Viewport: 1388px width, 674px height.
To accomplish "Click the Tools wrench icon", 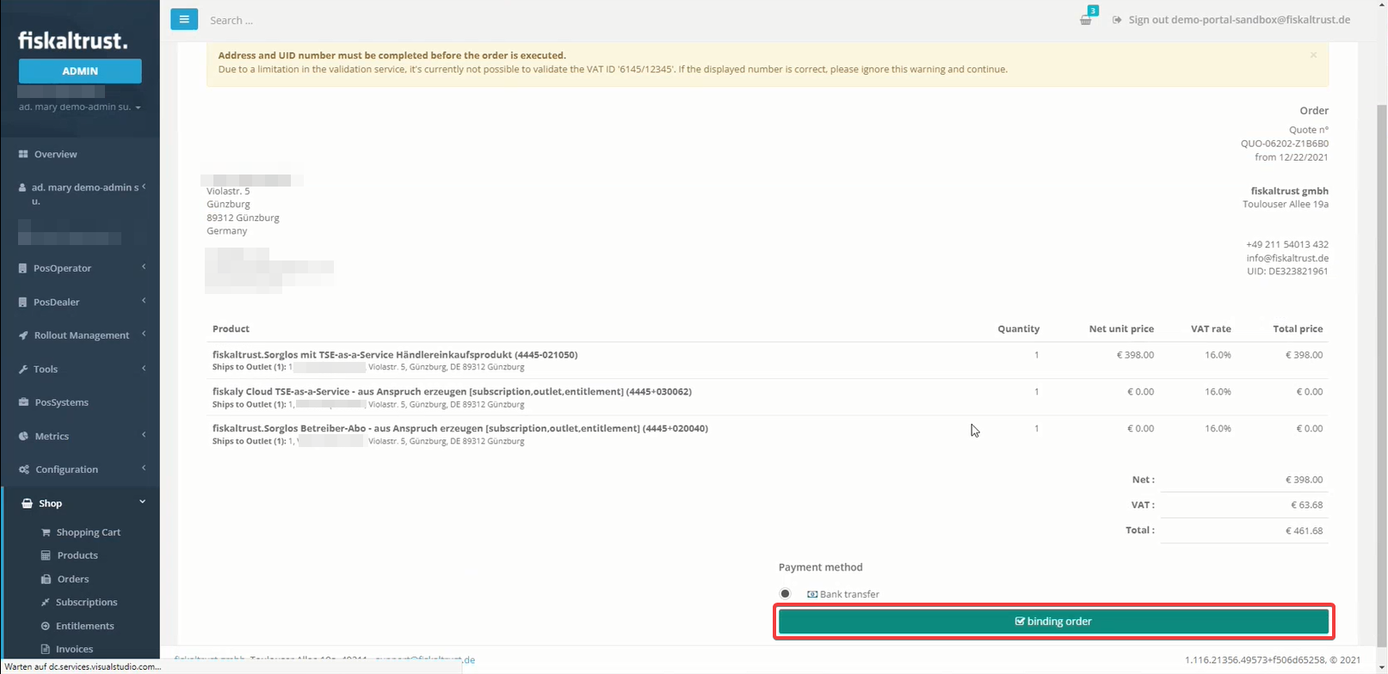I will (23, 369).
